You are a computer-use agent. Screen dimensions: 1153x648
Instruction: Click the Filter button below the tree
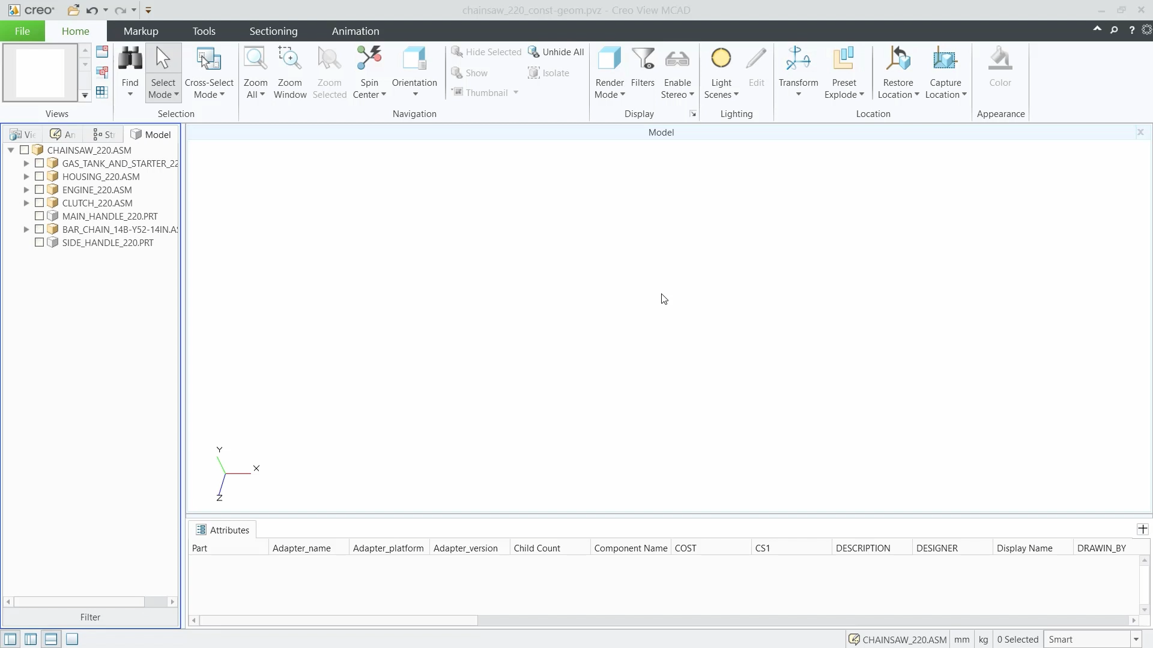pos(90,617)
